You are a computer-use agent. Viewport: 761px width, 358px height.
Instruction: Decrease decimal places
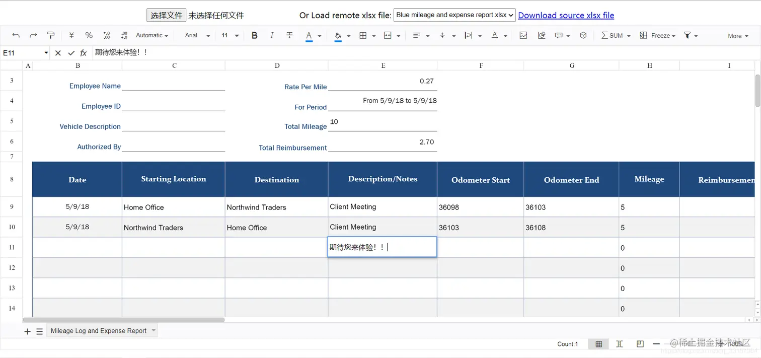coord(107,35)
